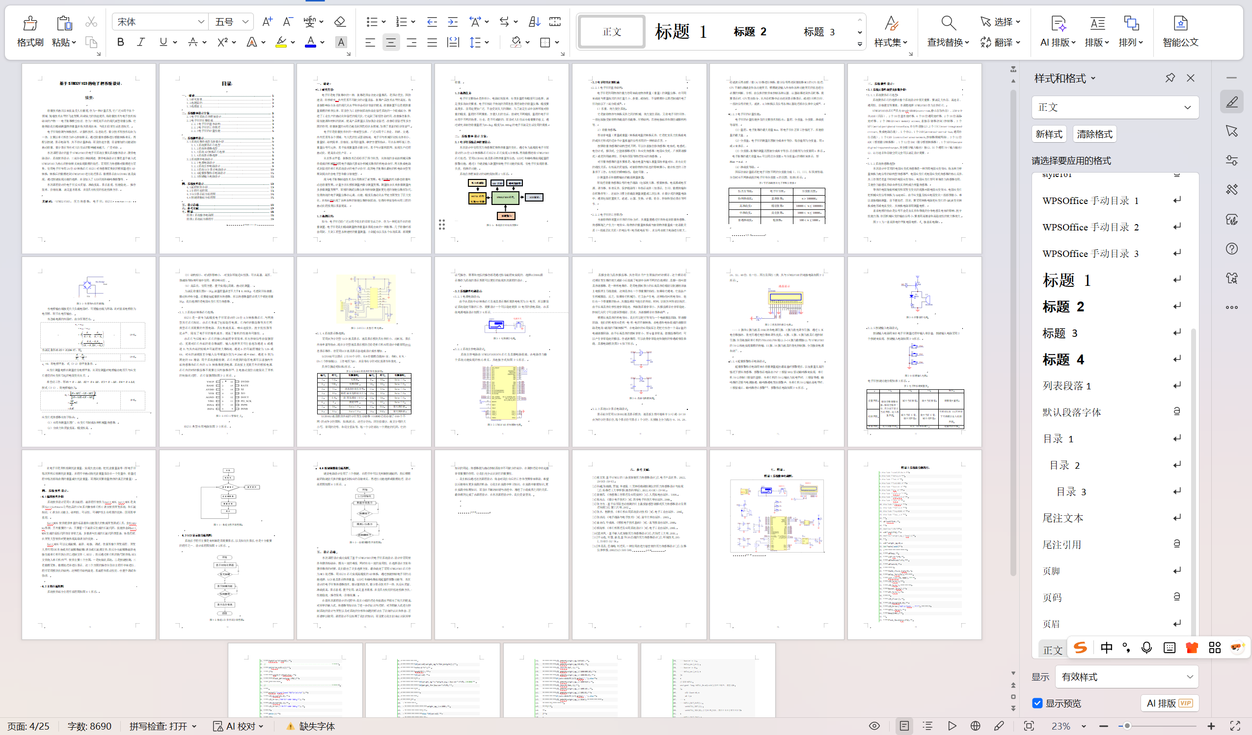1252x735 pixels.
Task: Click the 智能公文 icon in ribbon
Action: [1180, 24]
